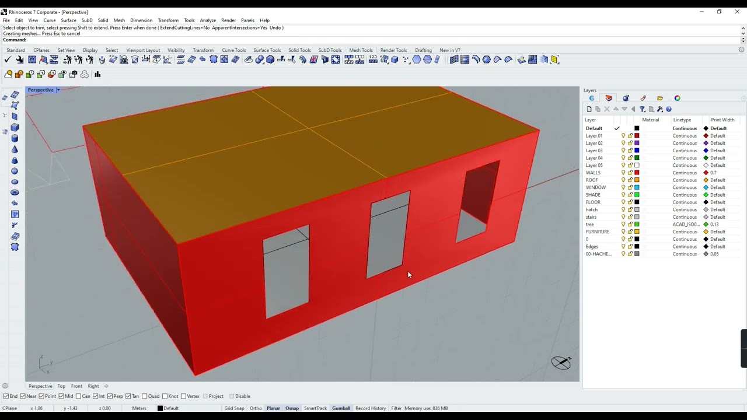Click the view manipulator icon in viewport corner

561,363
